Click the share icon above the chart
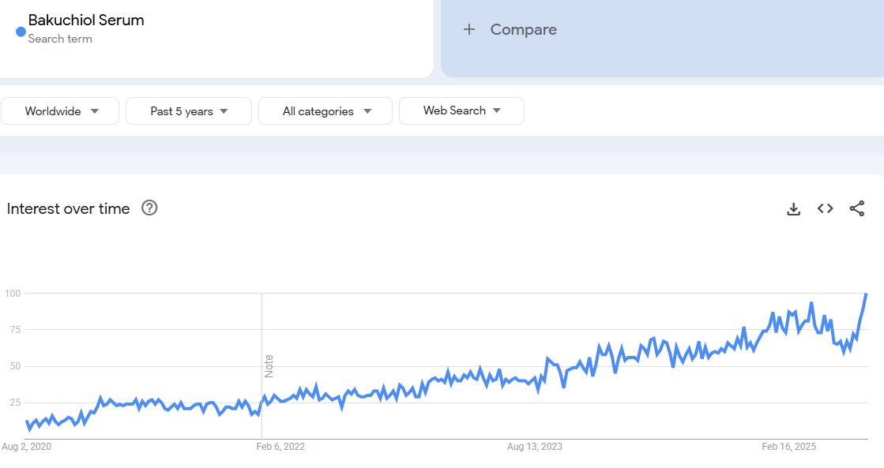 click(856, 208)
